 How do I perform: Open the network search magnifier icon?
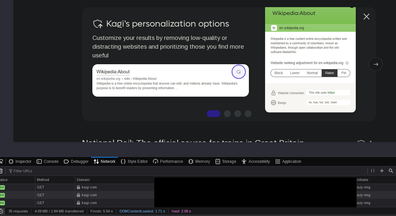pos(391,171)
